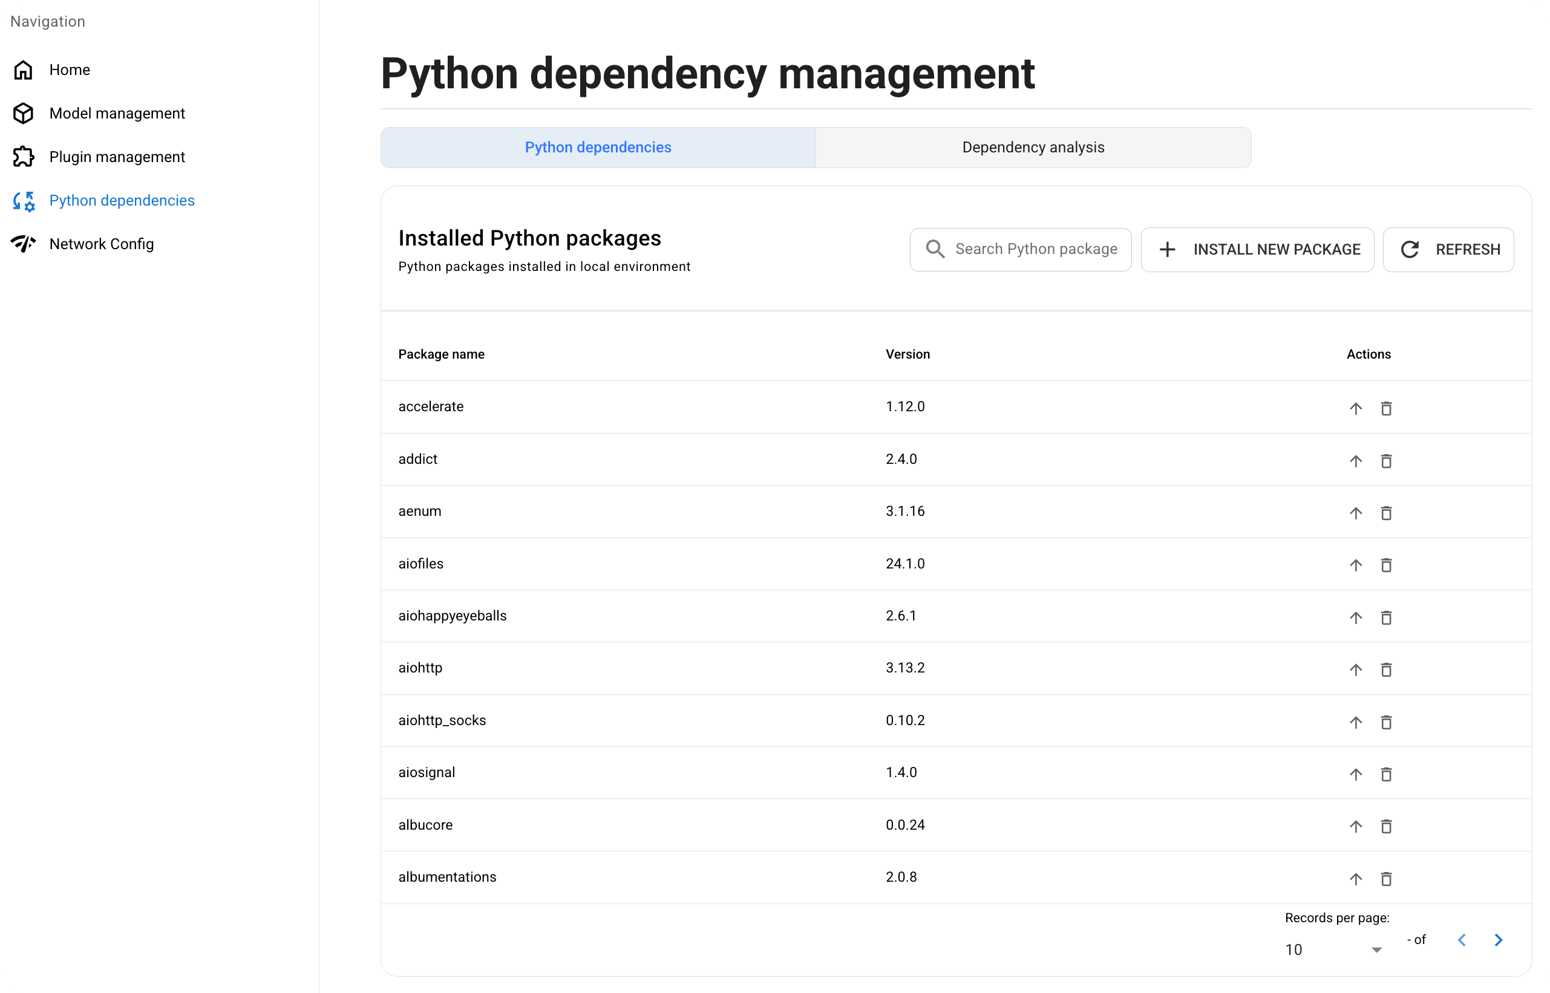The image size is (1550, 993).
Task: Open the records per page dropdown
Action: pyautogui.click(x=1333, y=949)
